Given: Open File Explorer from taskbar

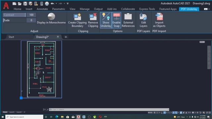Looking at the screenshot, I should tap(62, 117).
